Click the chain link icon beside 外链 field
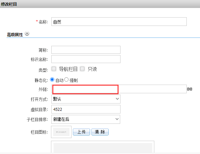The image size is (200, 154). [190, 89]
